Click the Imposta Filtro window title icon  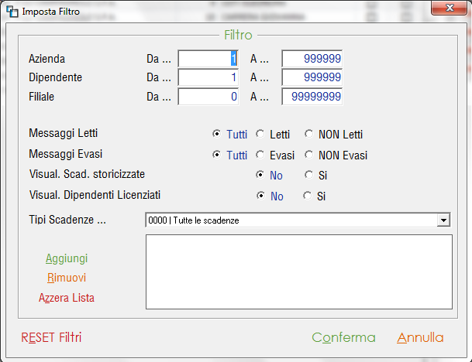[x=12, y=12]
